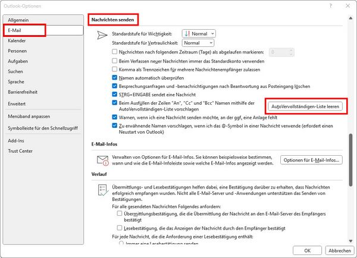This screenshot has width=357, height=258.
Task: Open the Suchen category
Action: 43,71
